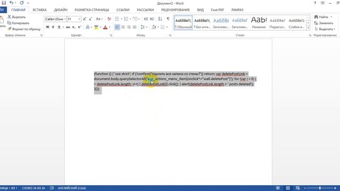Clear all formatting icon
340x191 pixels.
(x=109, y=19)
